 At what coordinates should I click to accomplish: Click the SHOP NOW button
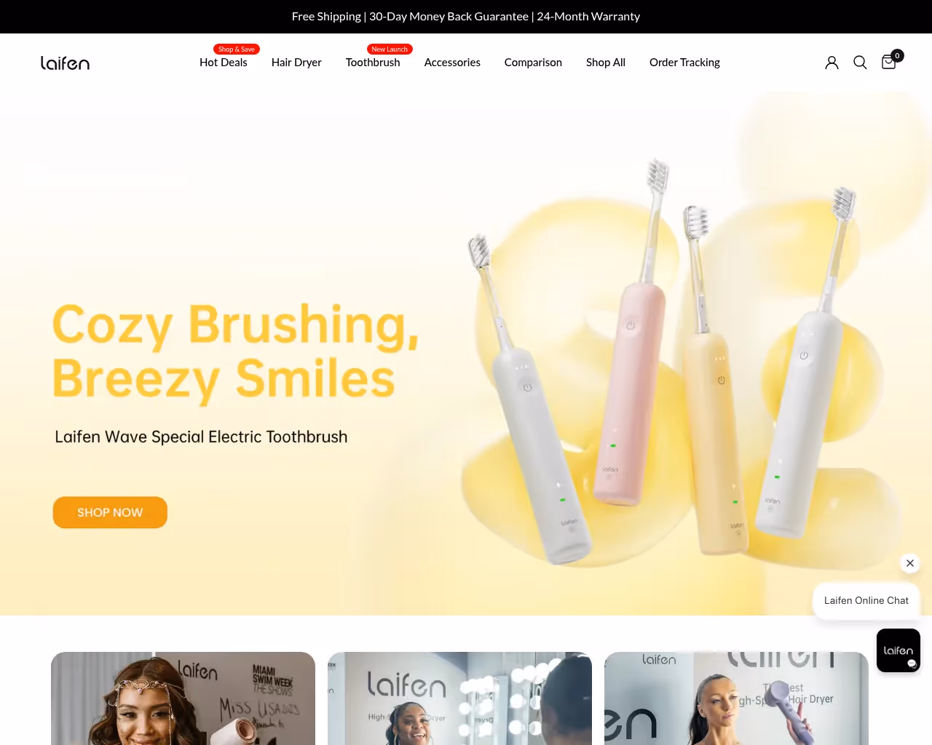pos(110,512)
